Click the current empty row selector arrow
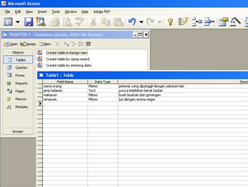Screen dimensions: 248x187 [x=40, y=104]
